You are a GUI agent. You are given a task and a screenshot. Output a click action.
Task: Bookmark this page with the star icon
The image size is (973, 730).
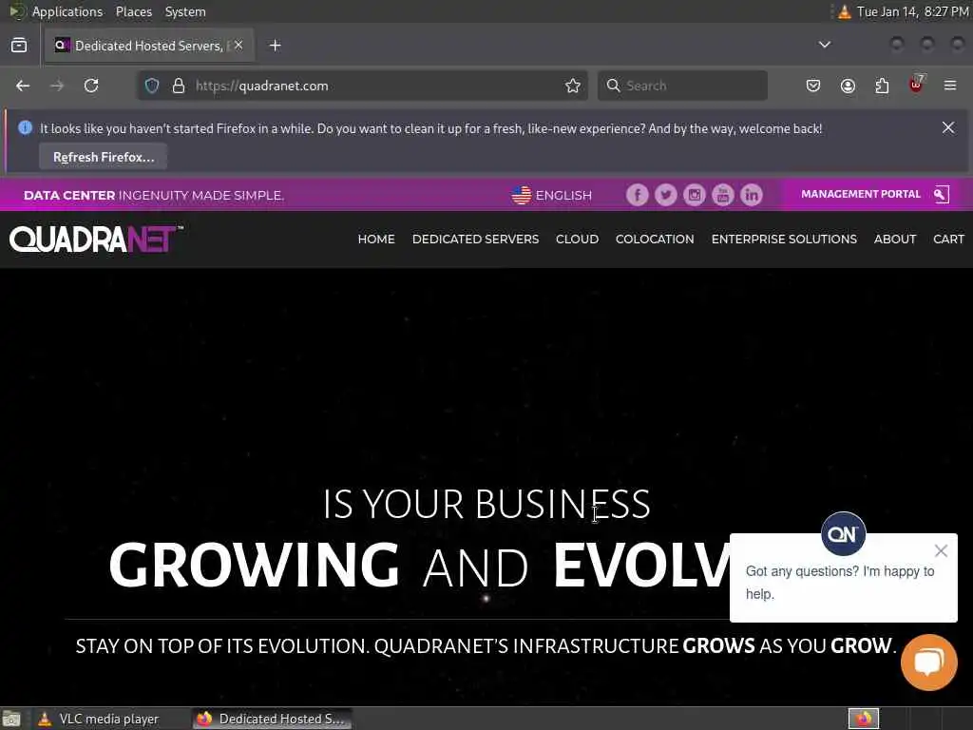573,86
